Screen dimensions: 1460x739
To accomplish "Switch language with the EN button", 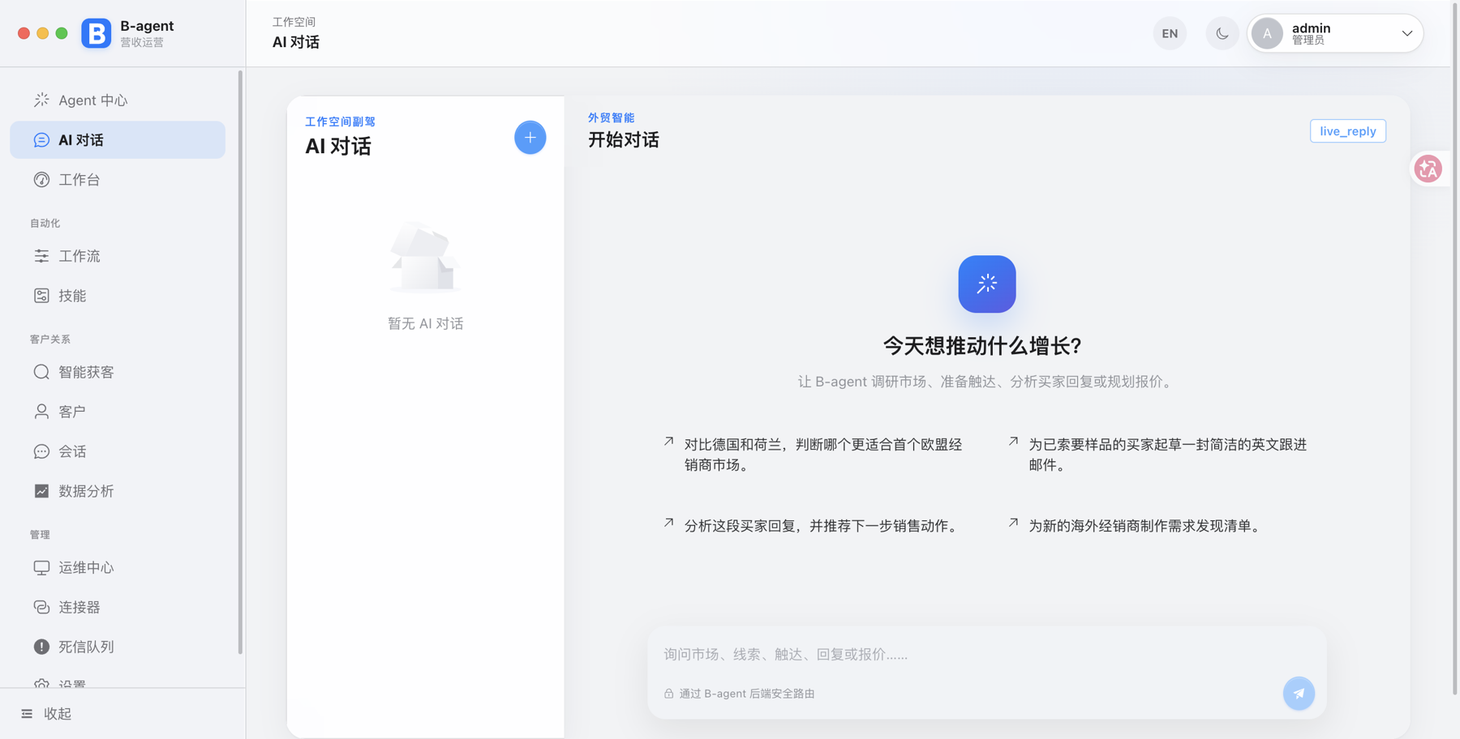I will coord(1170,33).
